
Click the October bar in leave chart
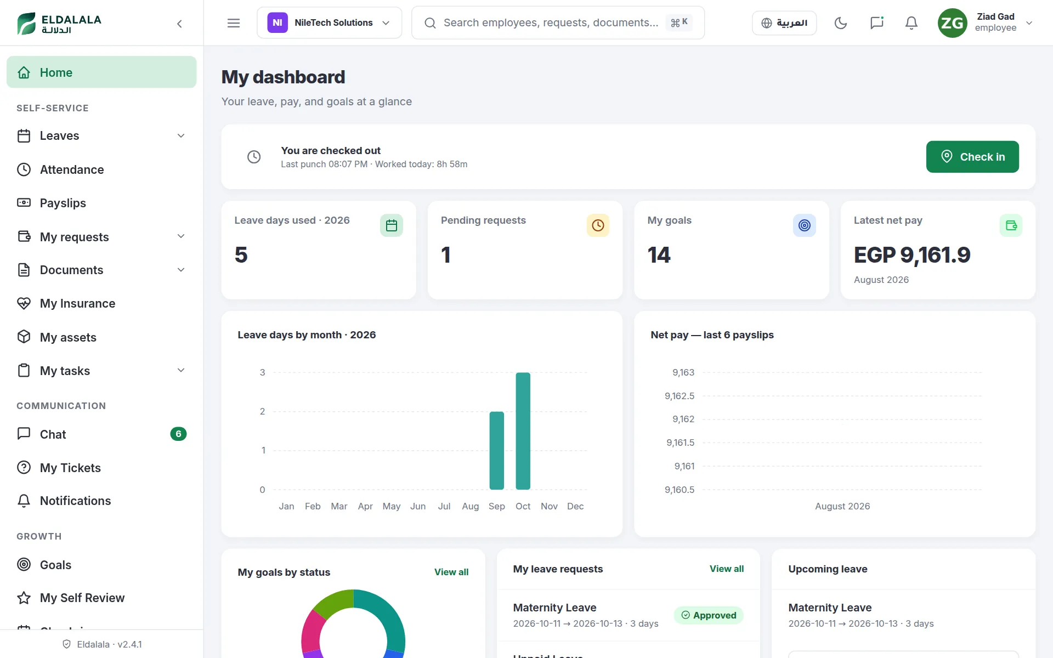pyautogui.click(x=523, y=431)
